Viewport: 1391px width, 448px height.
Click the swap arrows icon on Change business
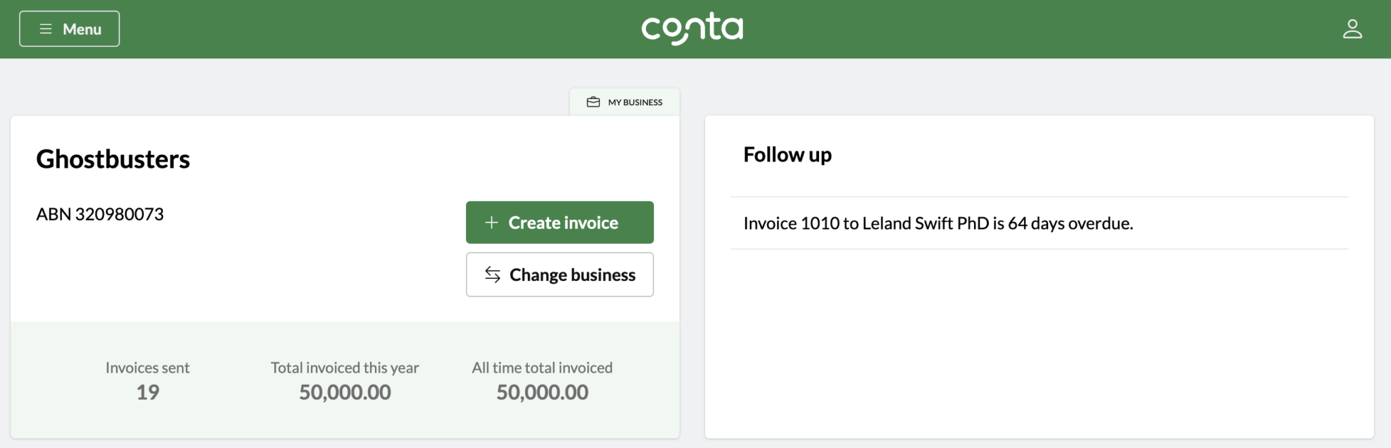492,274
